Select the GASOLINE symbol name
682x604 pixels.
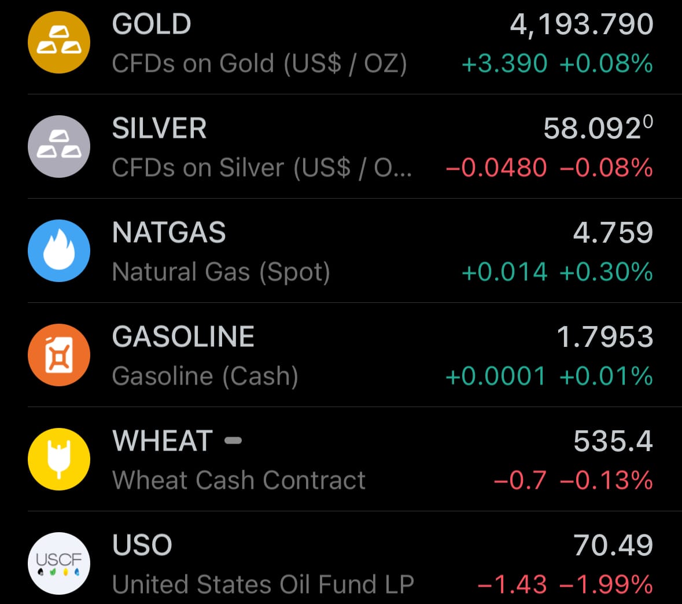click(183, 337)
